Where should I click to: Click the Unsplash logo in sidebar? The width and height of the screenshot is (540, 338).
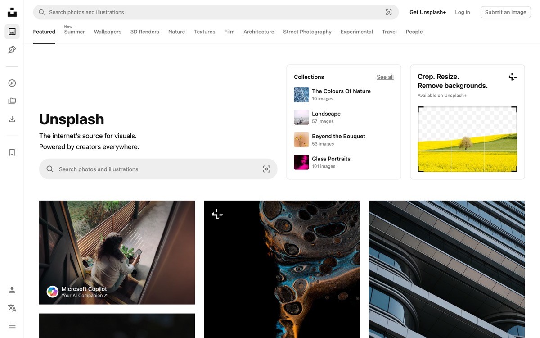12,12
